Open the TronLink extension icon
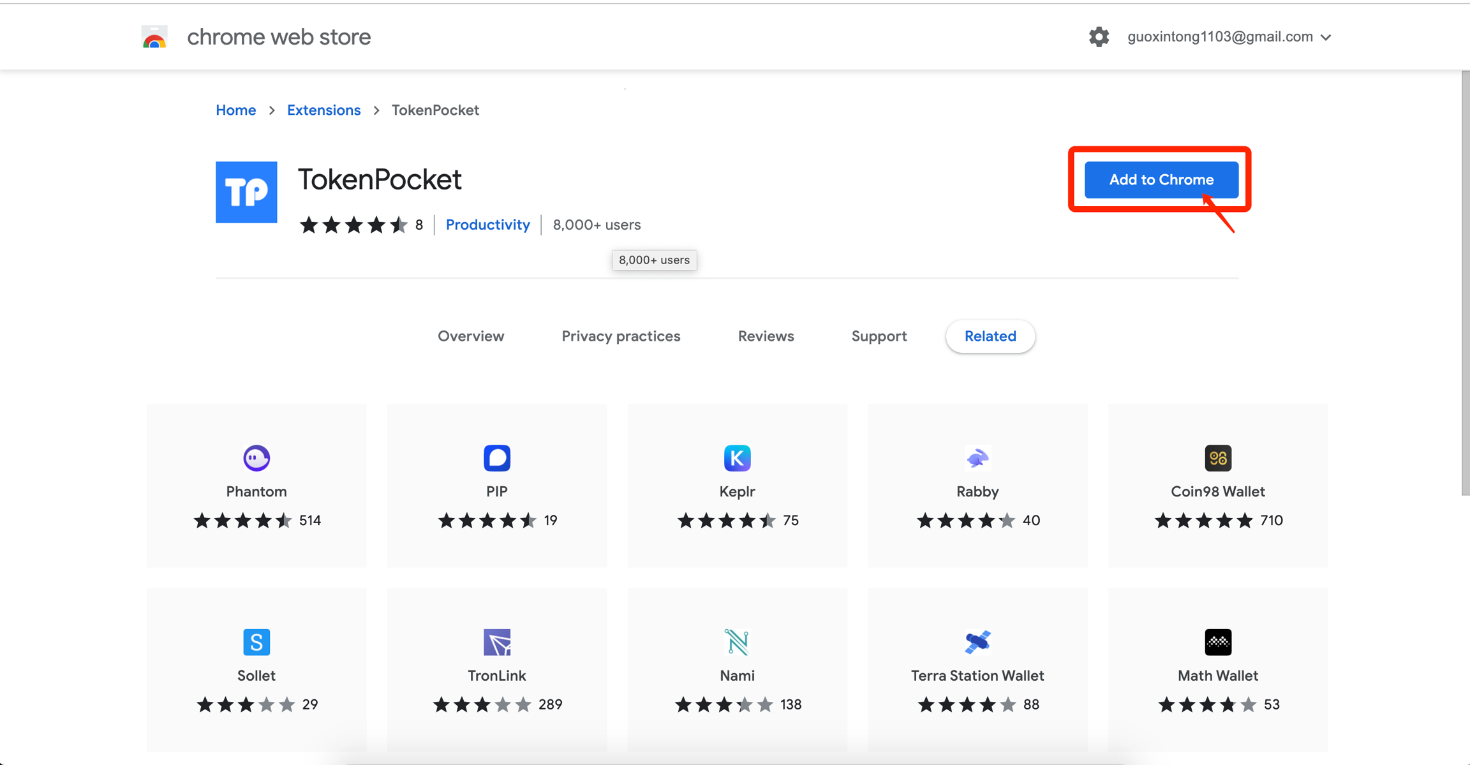 (x=496, y=642)
